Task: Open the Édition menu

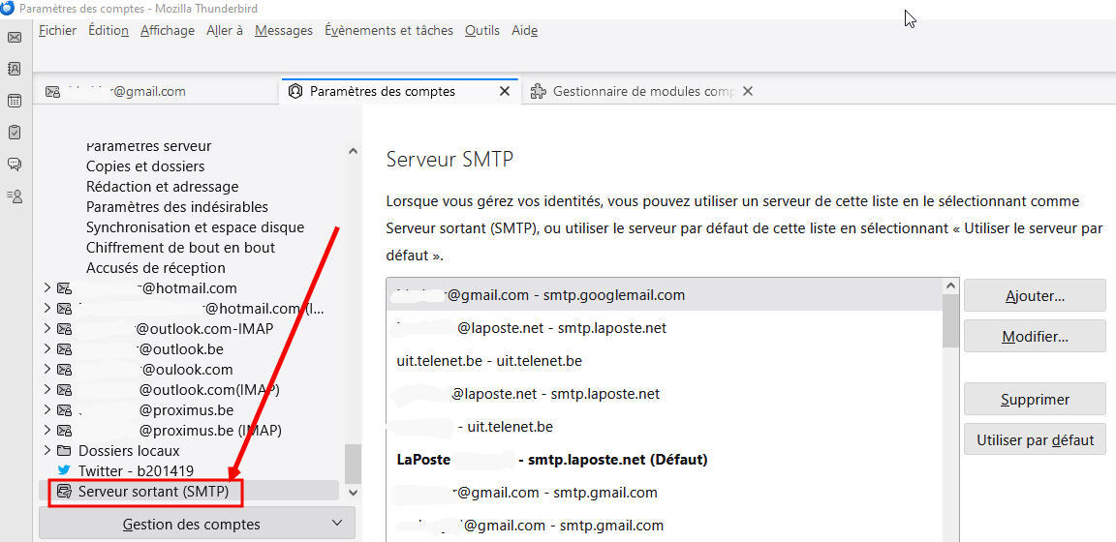Action: (108, 31)
